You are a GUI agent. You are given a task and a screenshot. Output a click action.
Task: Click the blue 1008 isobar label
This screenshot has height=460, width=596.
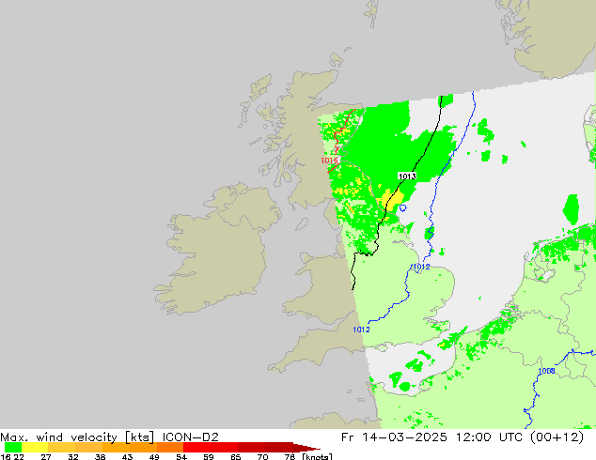click(546, 371)
